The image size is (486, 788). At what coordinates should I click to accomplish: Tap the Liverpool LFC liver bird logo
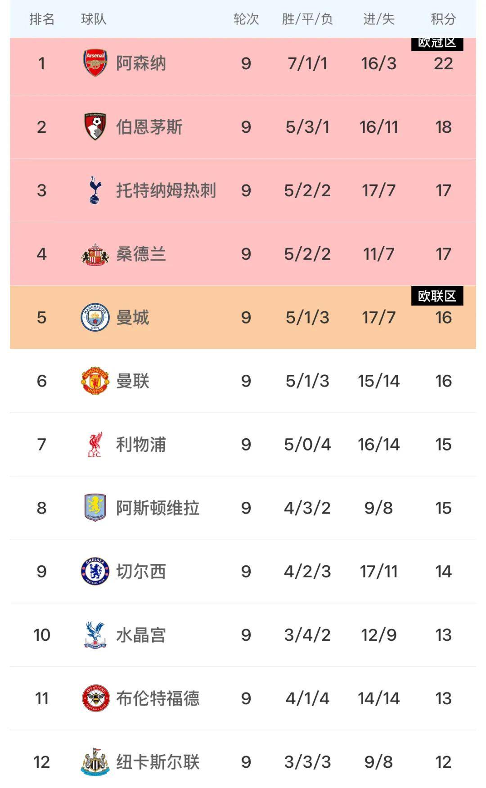[95, 445]
